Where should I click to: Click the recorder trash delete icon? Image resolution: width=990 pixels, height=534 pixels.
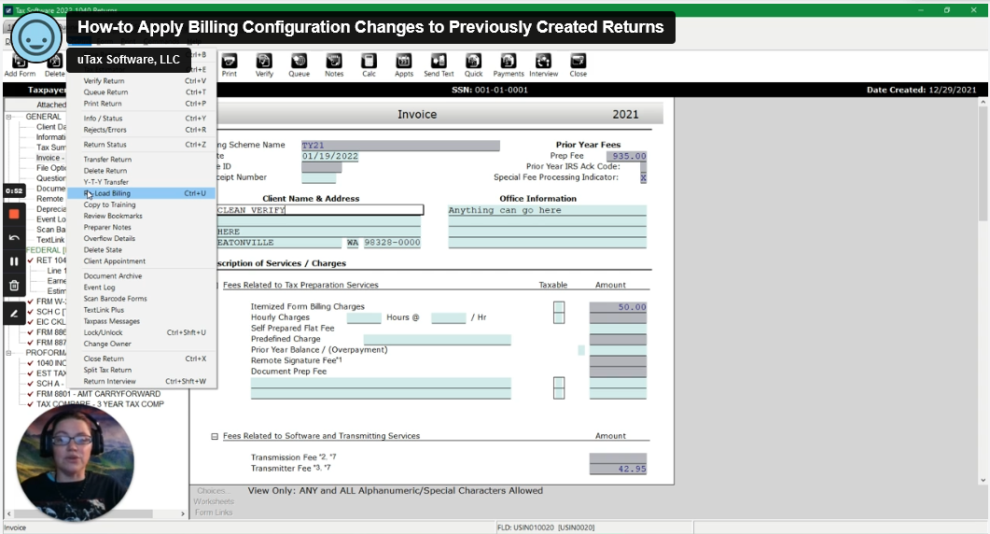click(x=14, y=285)
